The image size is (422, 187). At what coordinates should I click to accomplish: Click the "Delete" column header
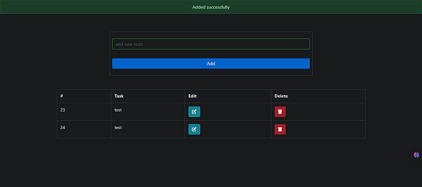281,96
